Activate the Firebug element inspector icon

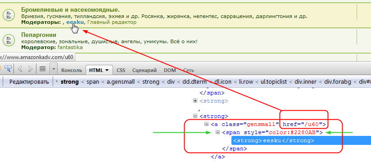tap(8, 68)
